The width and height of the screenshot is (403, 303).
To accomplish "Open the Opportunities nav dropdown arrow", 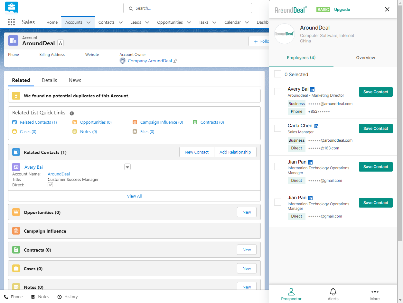I will point(189,22).
